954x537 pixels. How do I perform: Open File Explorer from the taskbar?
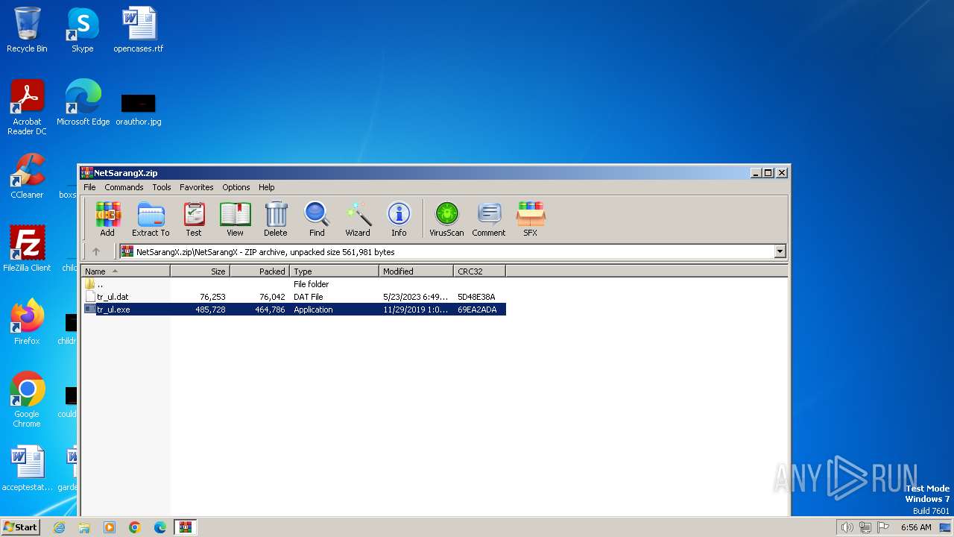[x=84, y=527]
